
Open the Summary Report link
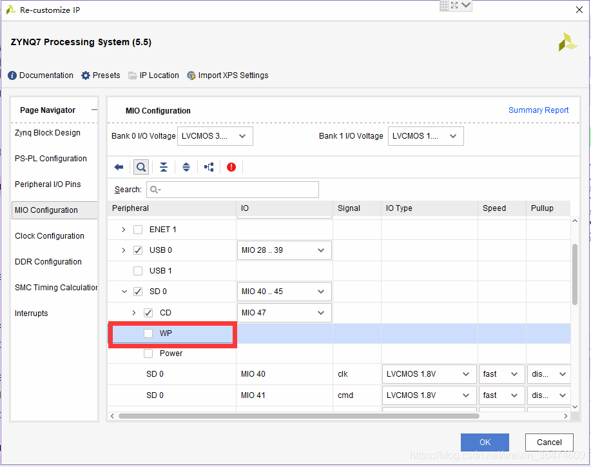coord(538,110)
